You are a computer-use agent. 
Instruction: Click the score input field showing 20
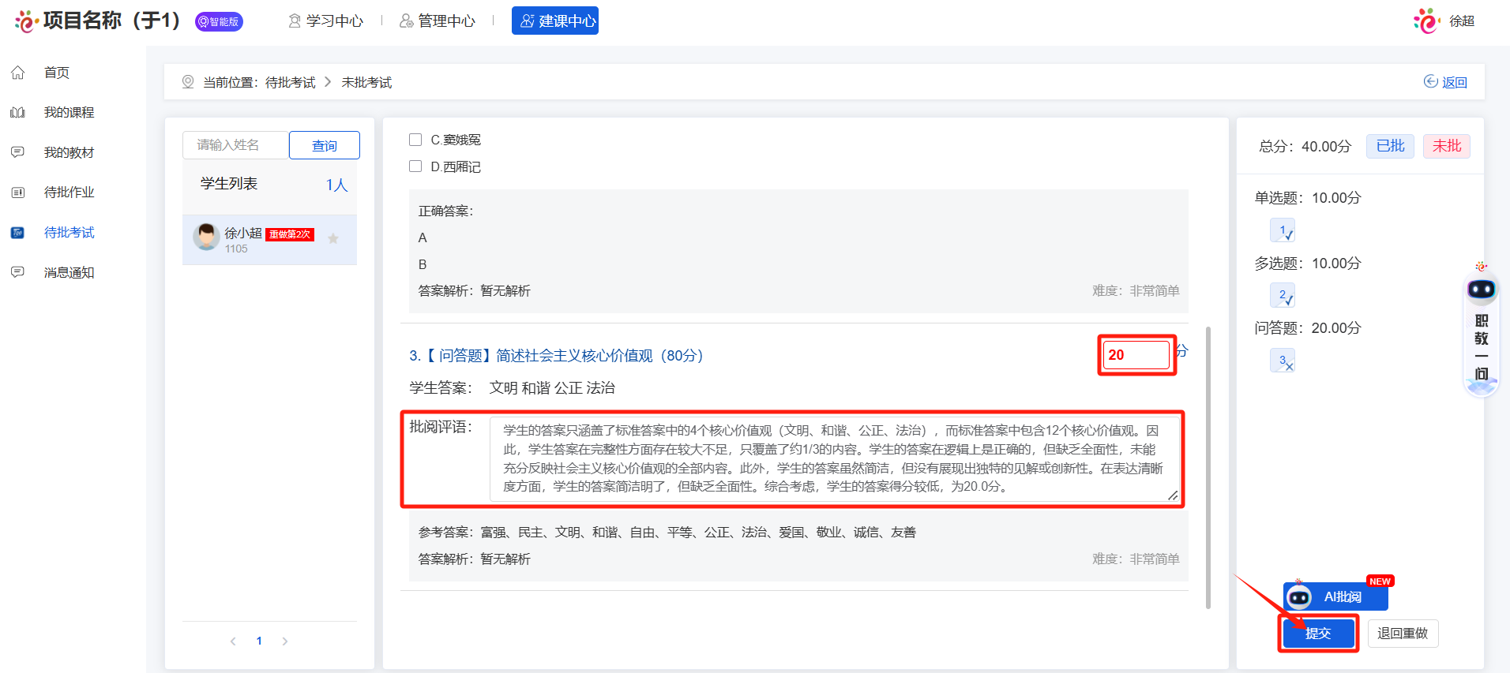click(1136, 355)
